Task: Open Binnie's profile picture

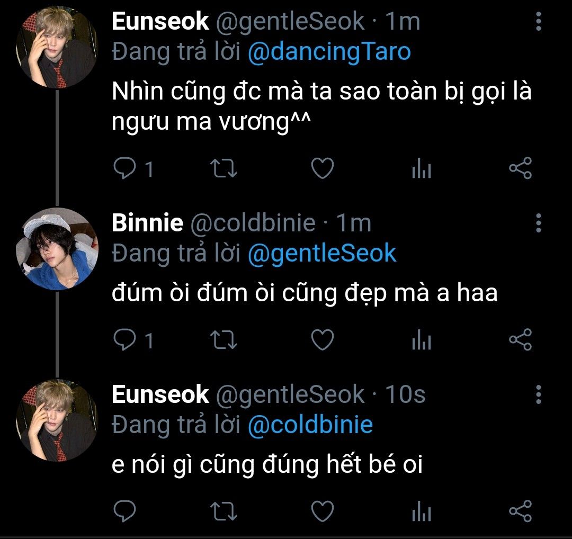Action: 57,248
